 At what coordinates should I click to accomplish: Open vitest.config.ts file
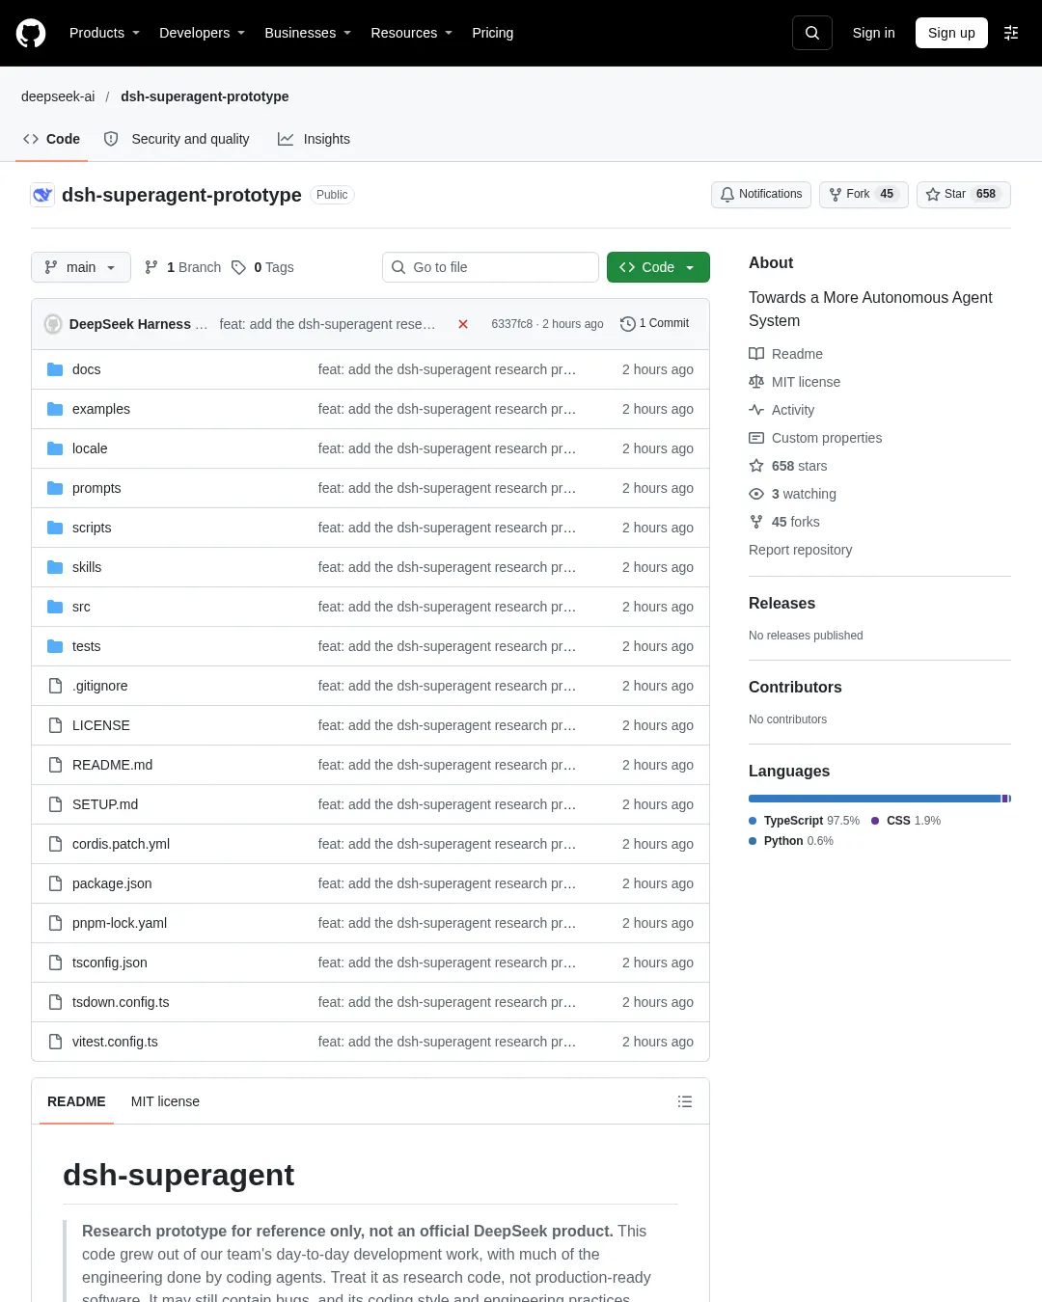[x=115, y=1042]
